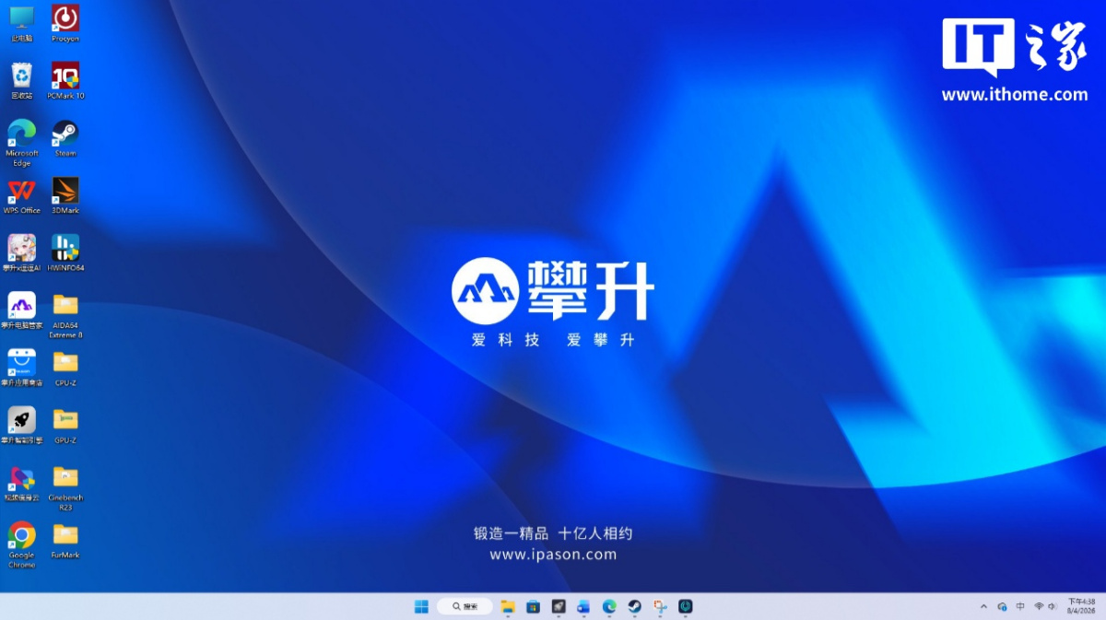Select the Google Chrome desktop icon
The height and width of the screenshot is (620, 1106).
coord(21,535)
